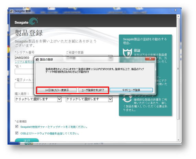Click the vertical scrollbar thumb
This screenshot has width=196, height=159.
tap(178, 69)
